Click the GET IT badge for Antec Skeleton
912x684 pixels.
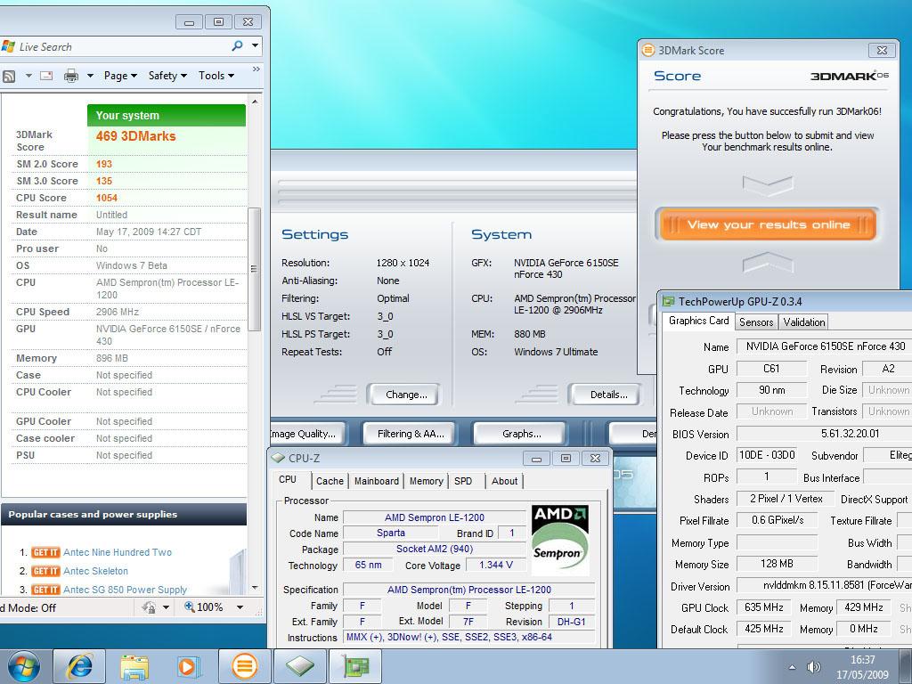click(x=45, y=571)
